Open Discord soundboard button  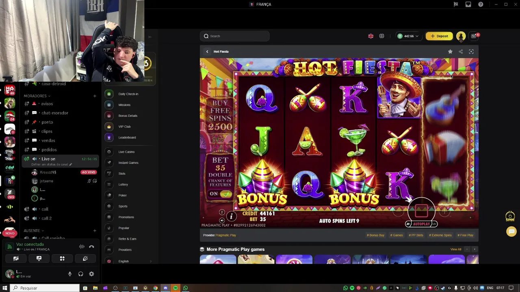[x=85, y=258]
